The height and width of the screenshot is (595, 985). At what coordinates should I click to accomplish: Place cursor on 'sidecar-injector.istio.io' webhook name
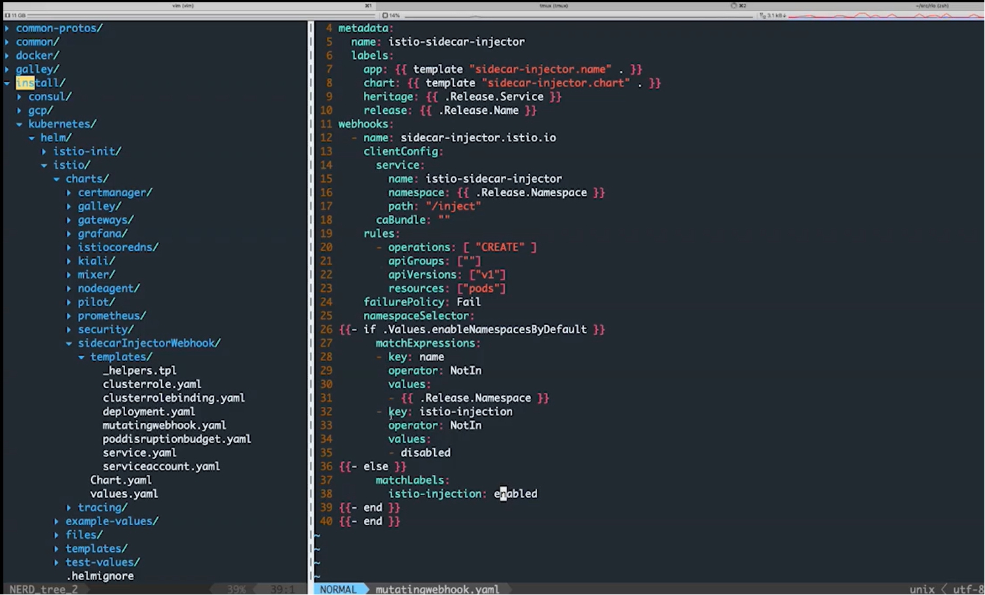(x=478, y=138)
